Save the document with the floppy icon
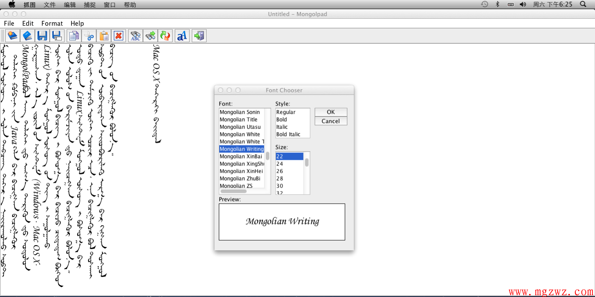 [42, 36]
